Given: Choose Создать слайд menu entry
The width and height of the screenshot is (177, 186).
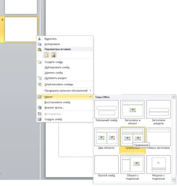Looking at the screenshot, I should [x=65, y=62].
